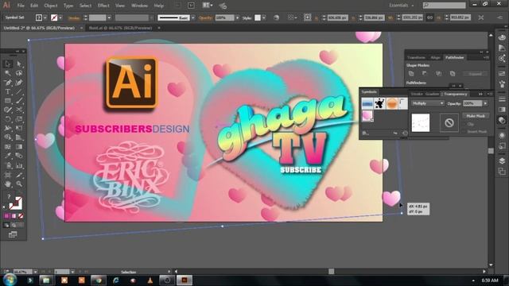Select the orange sphere symbol thumbnail

coord(392,103)
